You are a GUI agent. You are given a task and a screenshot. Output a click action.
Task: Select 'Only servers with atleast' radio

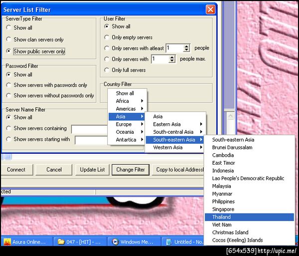pos(107,48)
